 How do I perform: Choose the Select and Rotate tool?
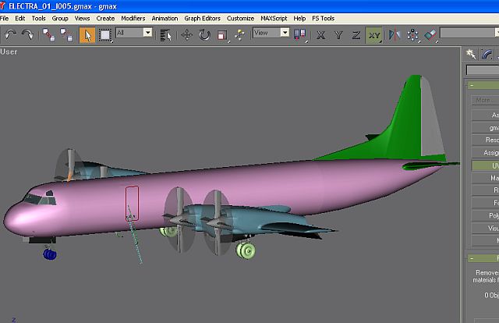204,34
